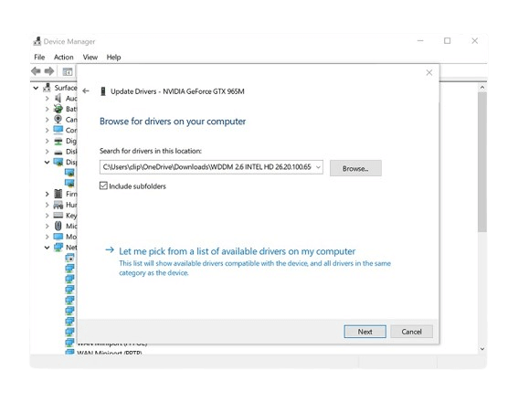Select the second display adapter device icon
This screenshot has height=402, width=518.
[69, 183]
